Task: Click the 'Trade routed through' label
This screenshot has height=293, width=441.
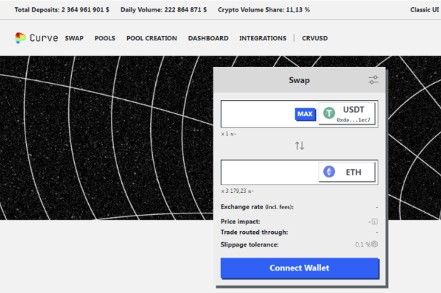Action: [254, 232]
